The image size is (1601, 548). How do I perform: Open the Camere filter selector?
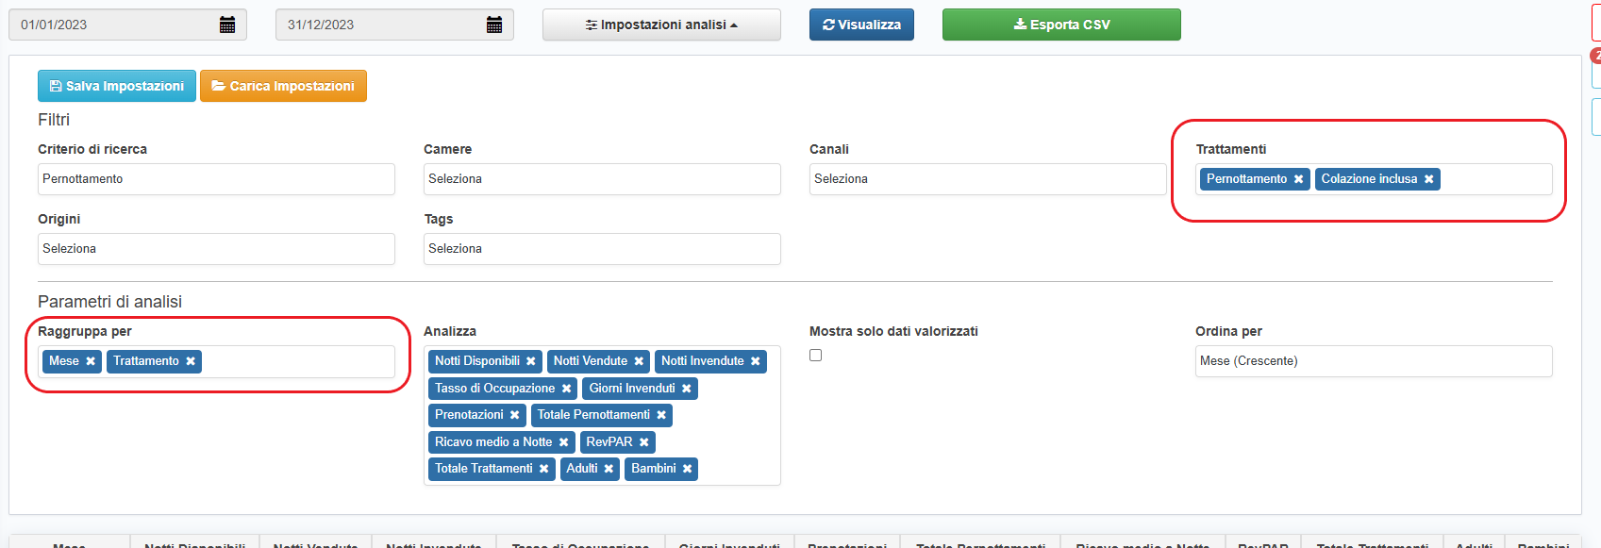[602, 179]
